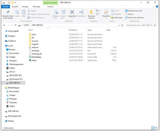This screenshot has height=131, width=160.
Task: Click Historique in the ribbon
Action: click(x=117, y=17)
